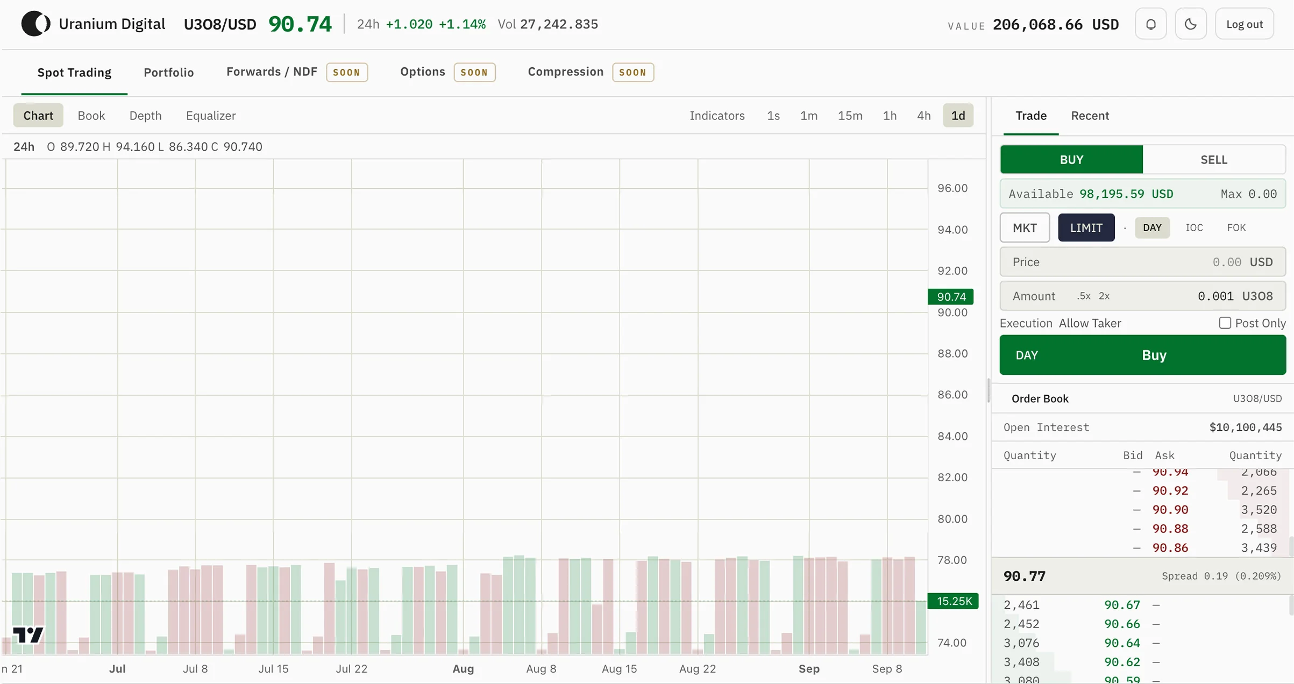Select ask price 90.86

coord(1170,548)
